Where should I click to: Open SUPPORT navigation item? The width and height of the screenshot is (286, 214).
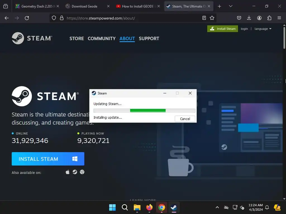149,38
